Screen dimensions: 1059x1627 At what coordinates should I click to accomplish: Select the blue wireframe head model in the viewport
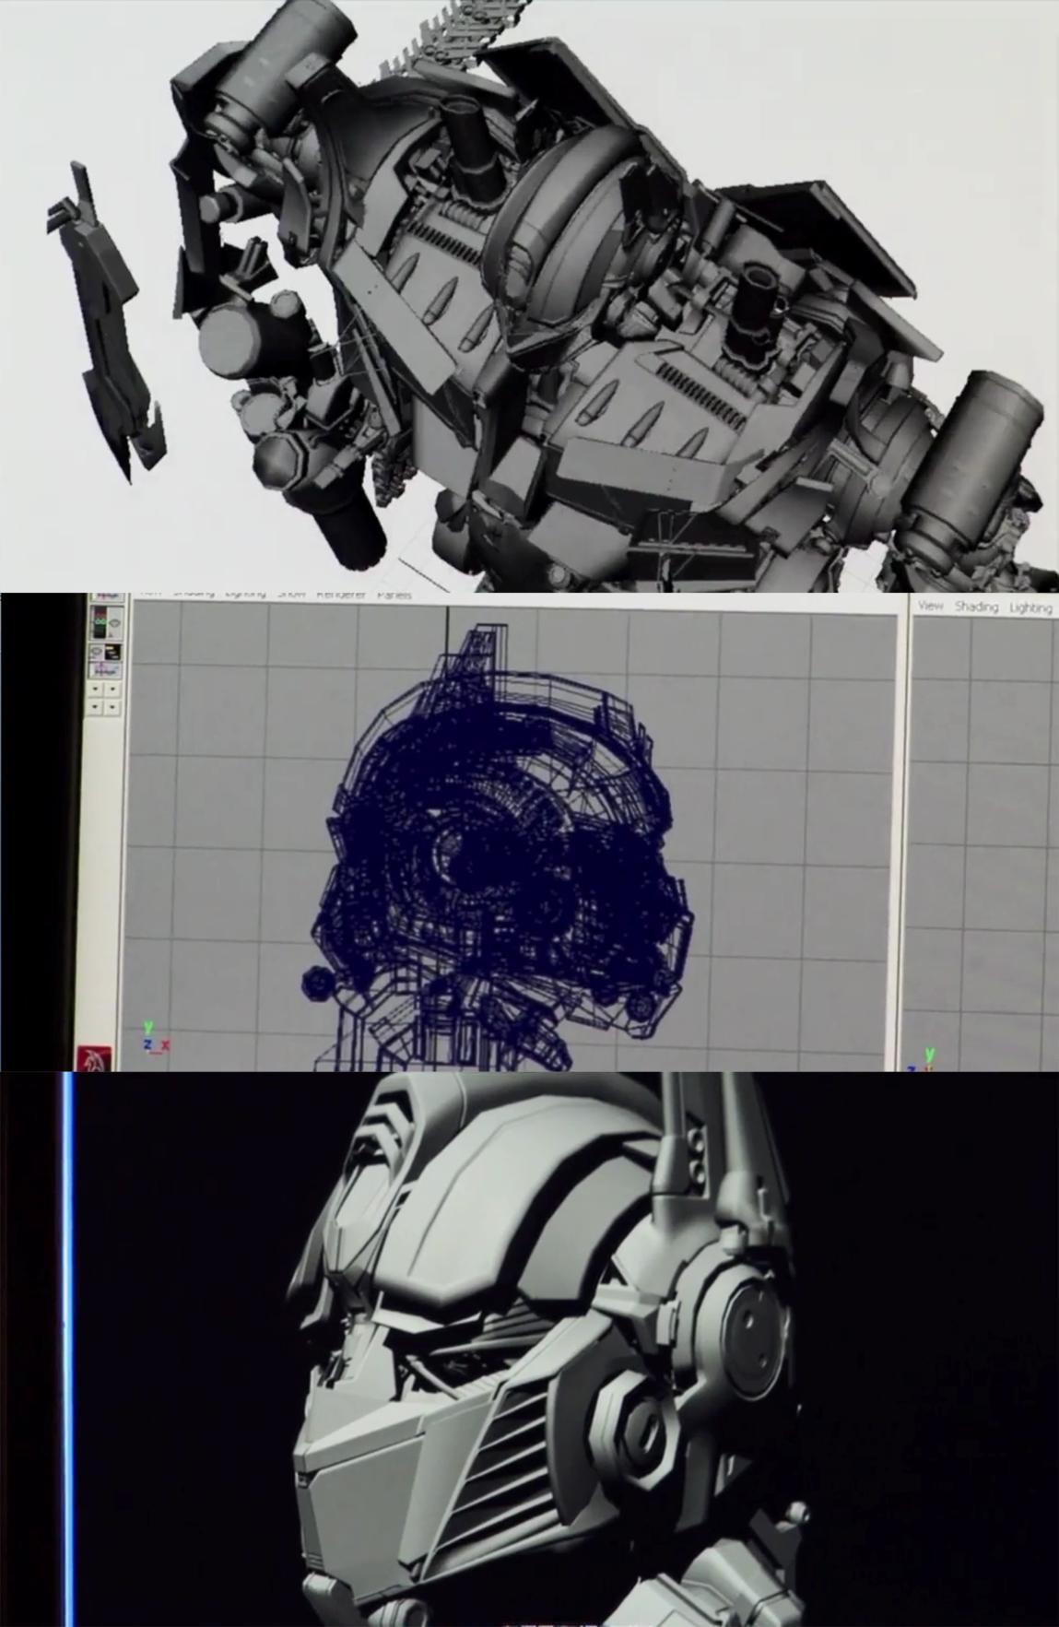tap(498, 848)
